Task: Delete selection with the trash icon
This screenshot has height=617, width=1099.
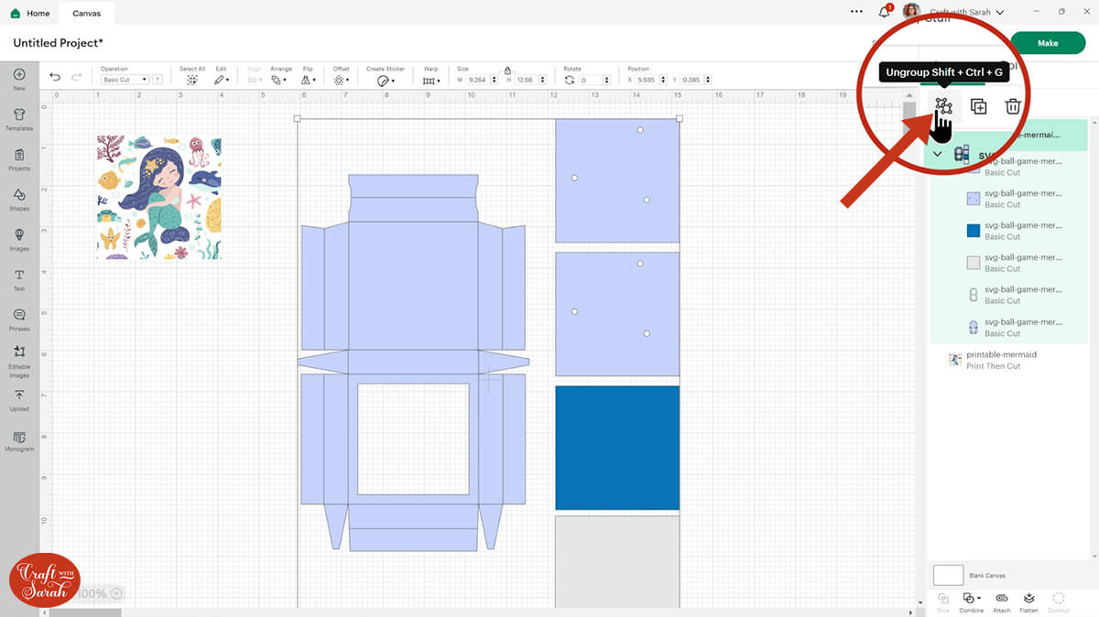Action: pos(1013,106)
